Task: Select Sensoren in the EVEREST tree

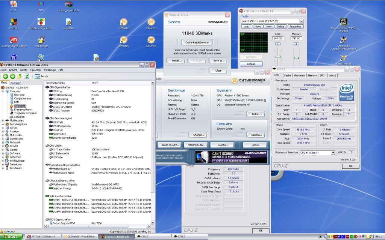Action: pos(19,117)
